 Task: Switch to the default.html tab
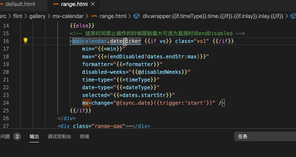click(20, 4)
